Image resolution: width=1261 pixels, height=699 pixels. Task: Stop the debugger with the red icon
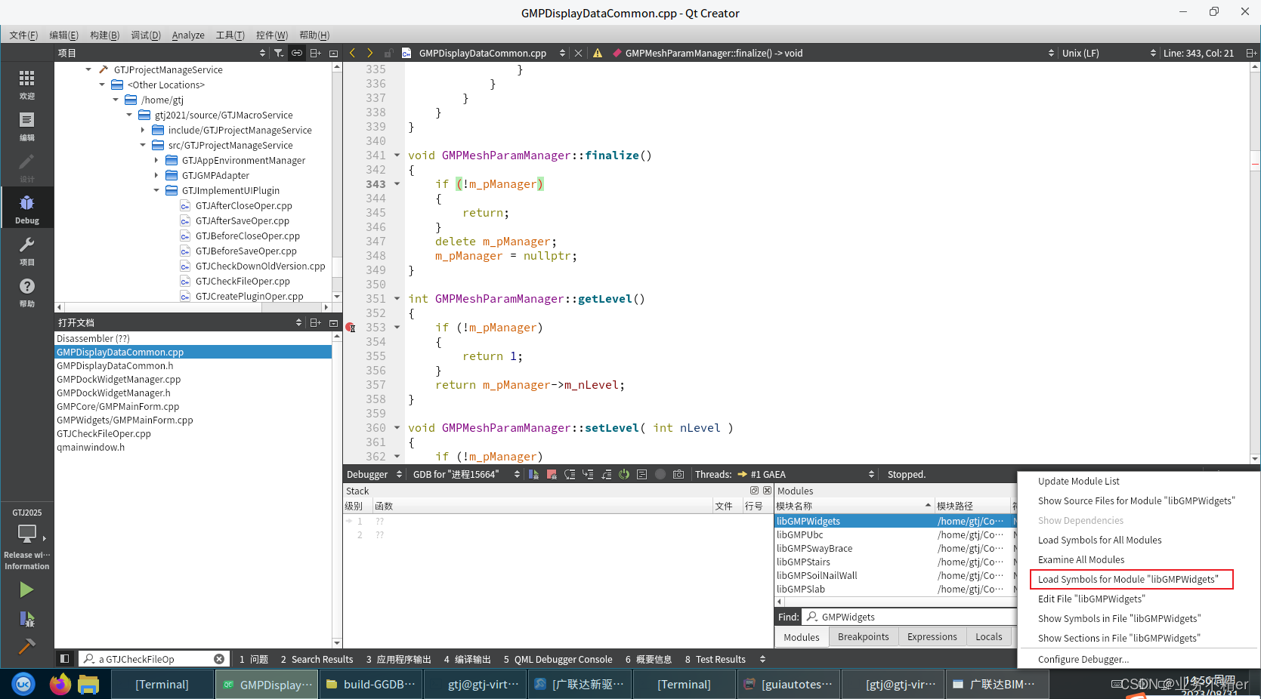click(x=552, y=474)
